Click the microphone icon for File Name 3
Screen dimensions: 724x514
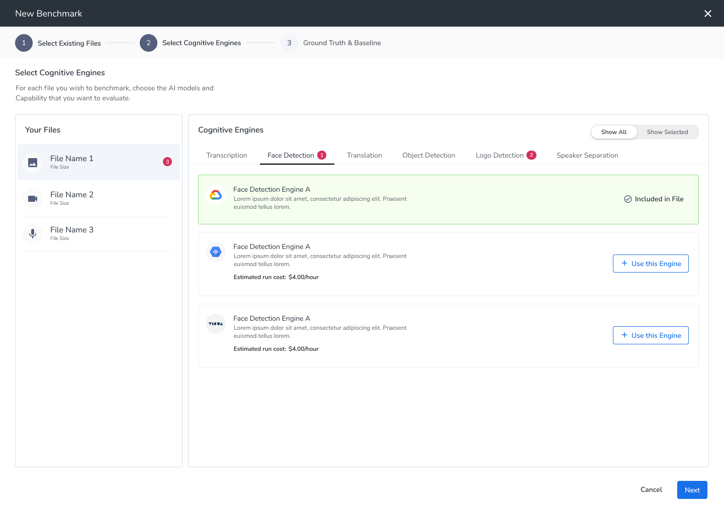click(33, 234)
